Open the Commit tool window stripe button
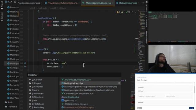Image resolution: width=196 pixels, height=110 pixels. pos(2,17)
